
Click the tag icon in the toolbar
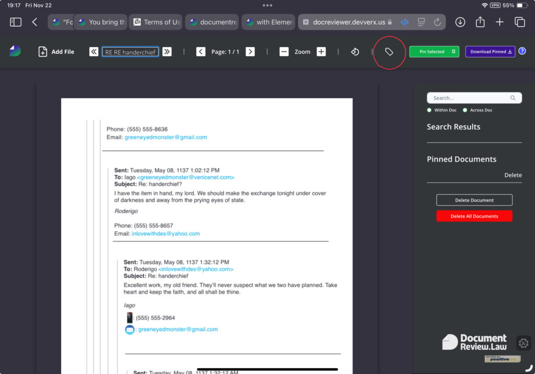[x=389, y=52]
